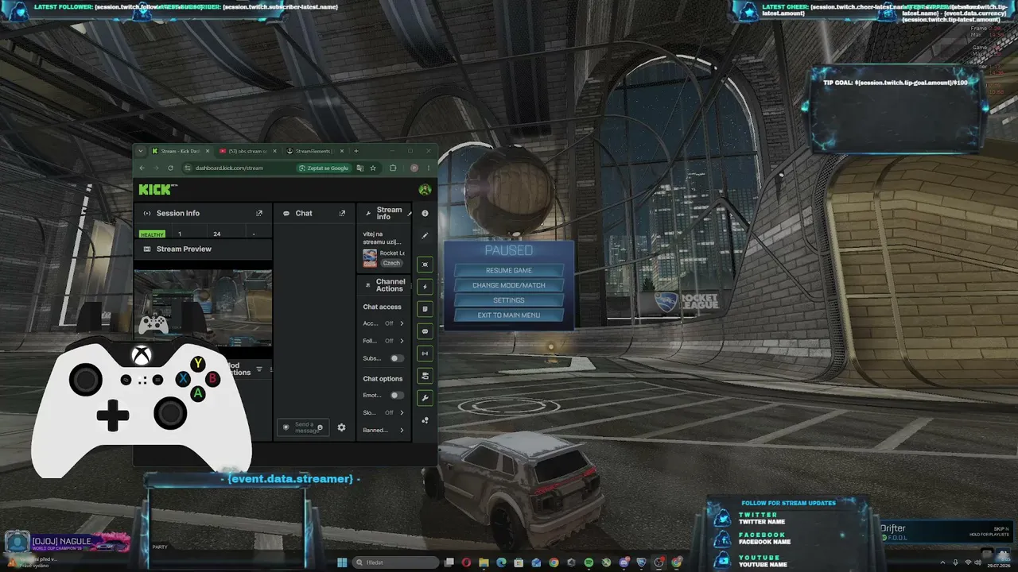Screen dimensions: 1018x572
Task: Click Exit to Main Menu
Action: 509,315
